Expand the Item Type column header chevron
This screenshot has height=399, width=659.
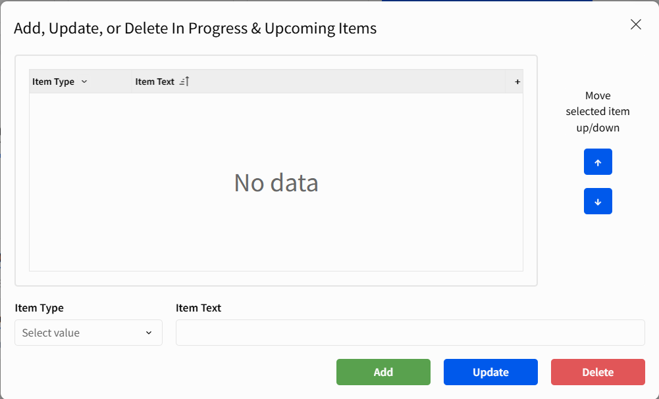[84, 82]
